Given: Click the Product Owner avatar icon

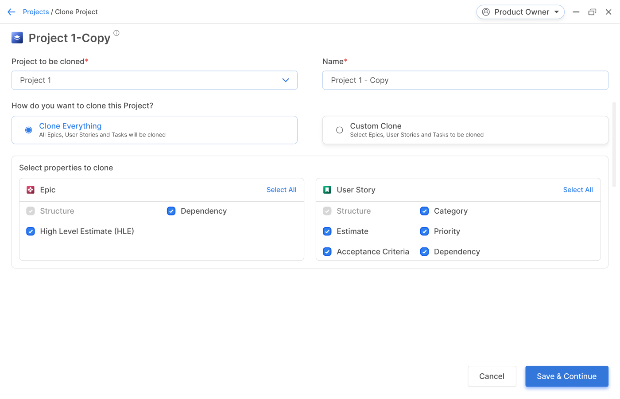Looking at the screenshot, I should [486, 12].
